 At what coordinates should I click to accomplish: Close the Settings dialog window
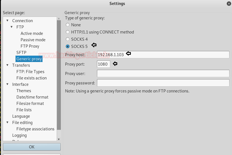229,4
